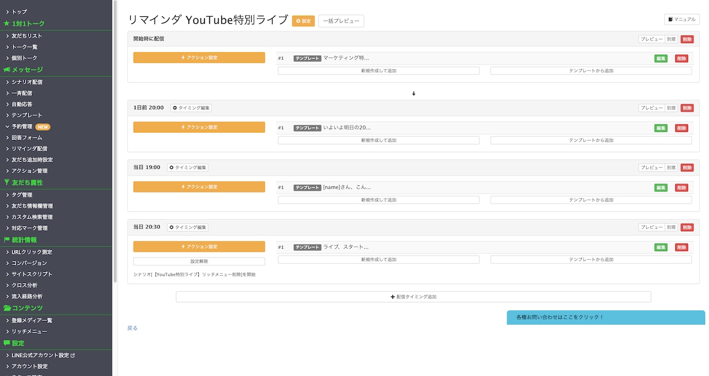
Task: Click アクション設定 in the 当日 19:00 block
Action: coord(199,187)
